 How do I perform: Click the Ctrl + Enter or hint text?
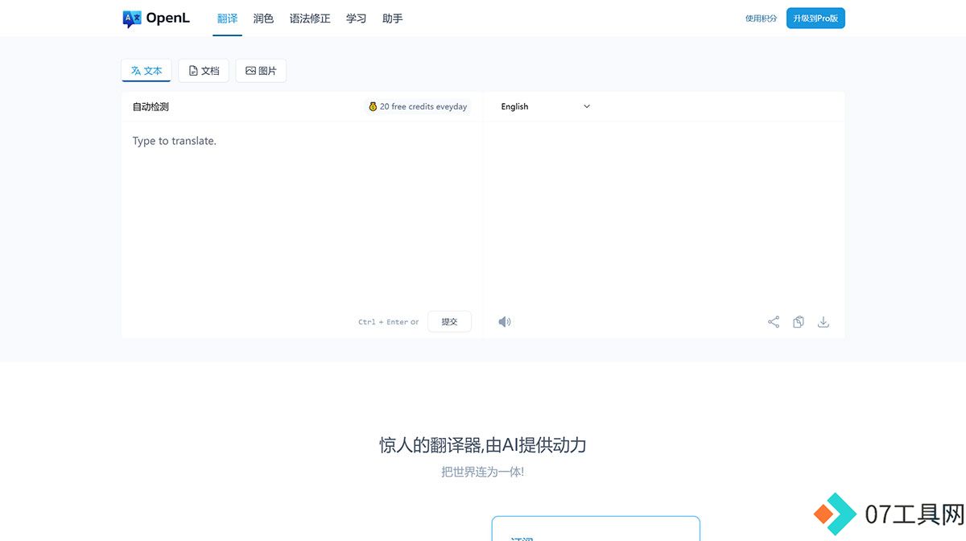coord(389,322)
